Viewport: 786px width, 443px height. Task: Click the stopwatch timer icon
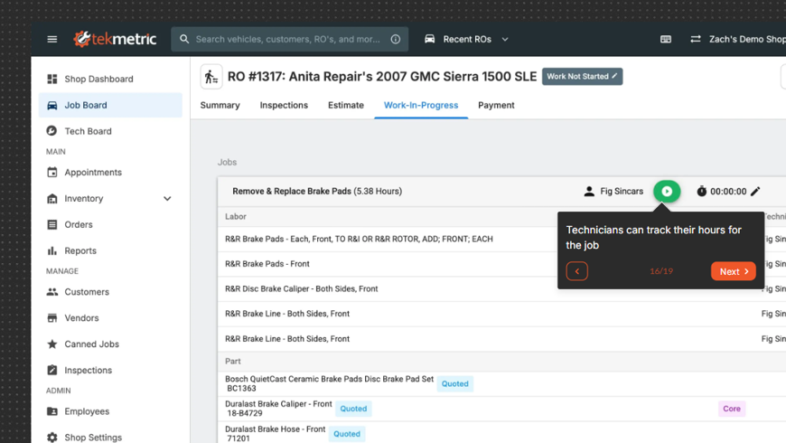701,191
